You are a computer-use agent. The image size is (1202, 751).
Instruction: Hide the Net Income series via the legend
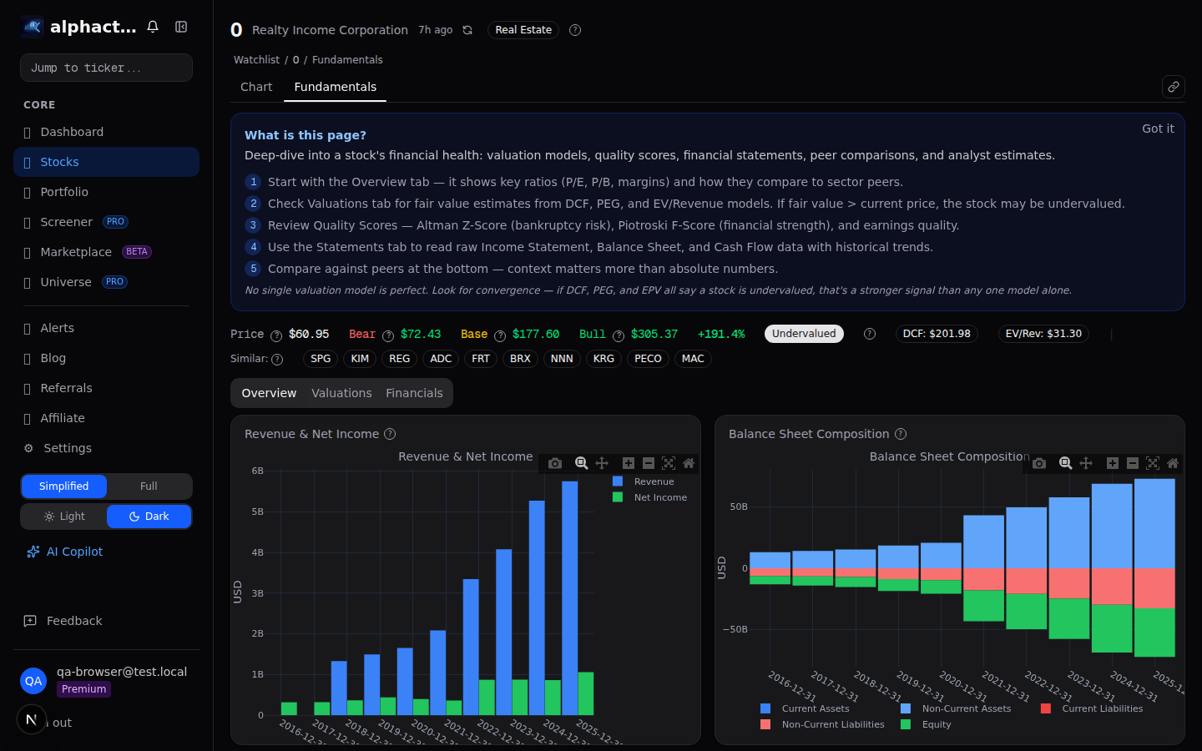pyautogui.click(x=662, y=496)
